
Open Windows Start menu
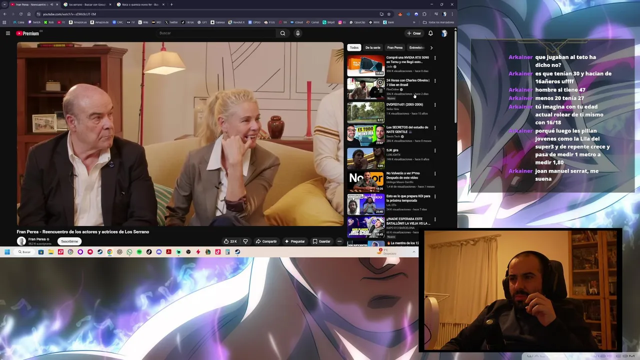point(7,252)
